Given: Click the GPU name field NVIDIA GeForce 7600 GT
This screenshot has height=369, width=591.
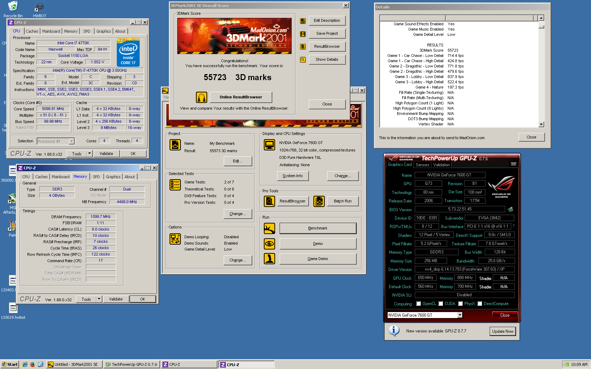Looking at the screenshot, I should tap(450, 175).
